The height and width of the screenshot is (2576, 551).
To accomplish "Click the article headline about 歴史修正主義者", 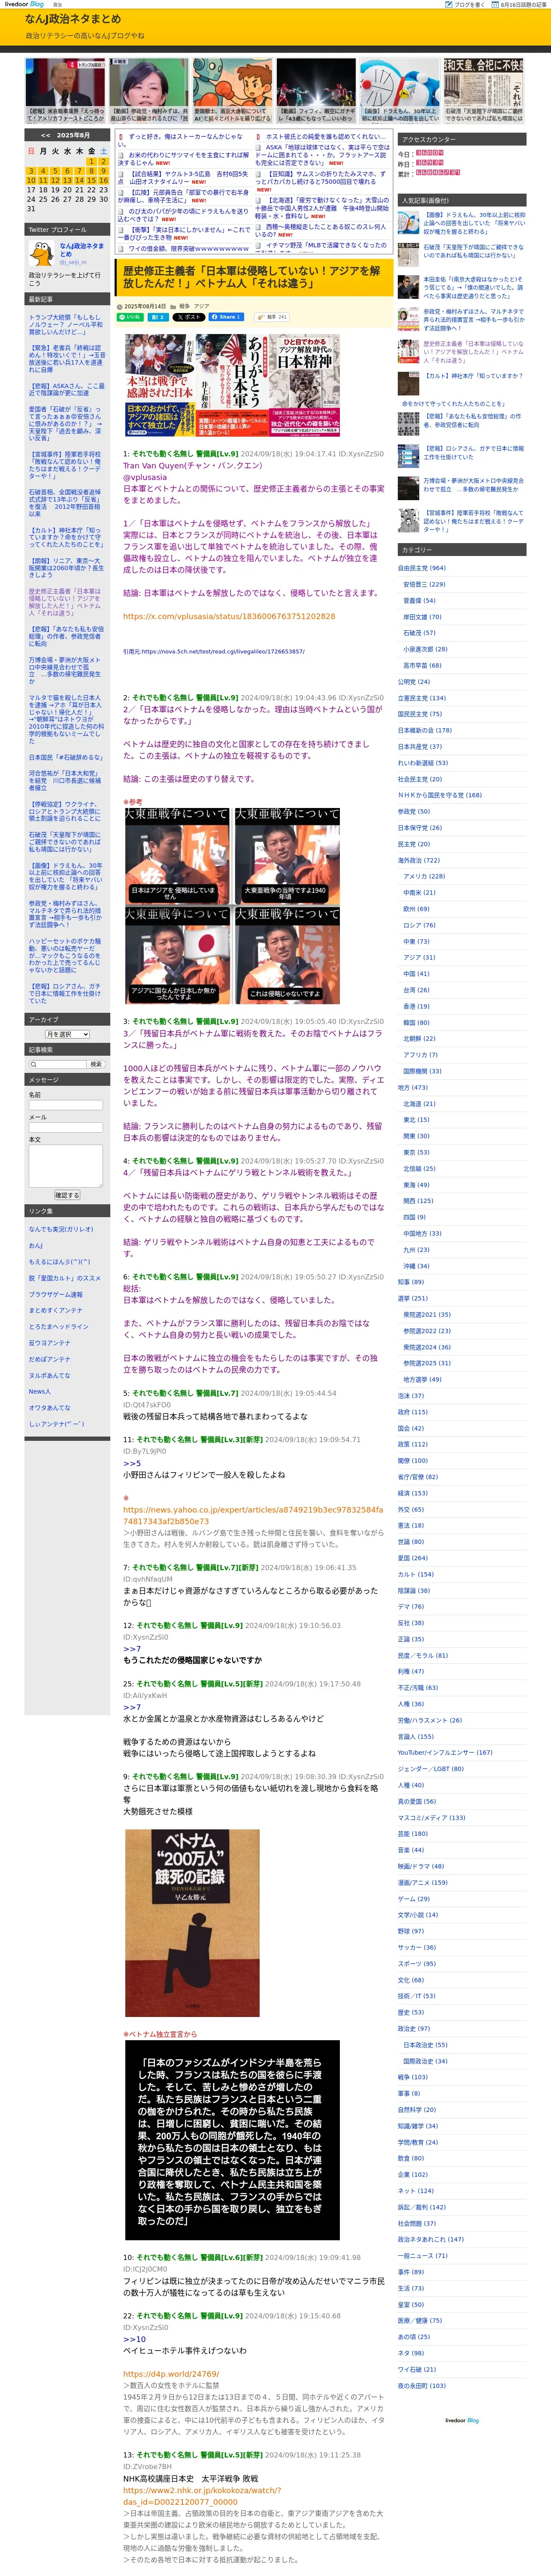I will pyautogui.click(x=252, y=277).
